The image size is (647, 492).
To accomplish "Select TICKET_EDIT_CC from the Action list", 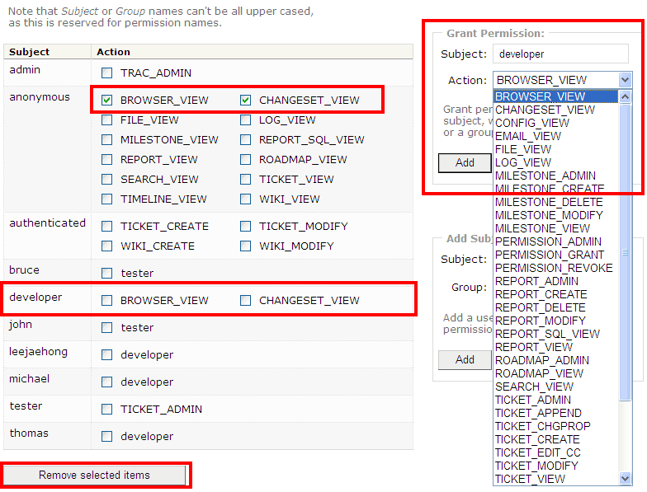I will tap(549, 452).
